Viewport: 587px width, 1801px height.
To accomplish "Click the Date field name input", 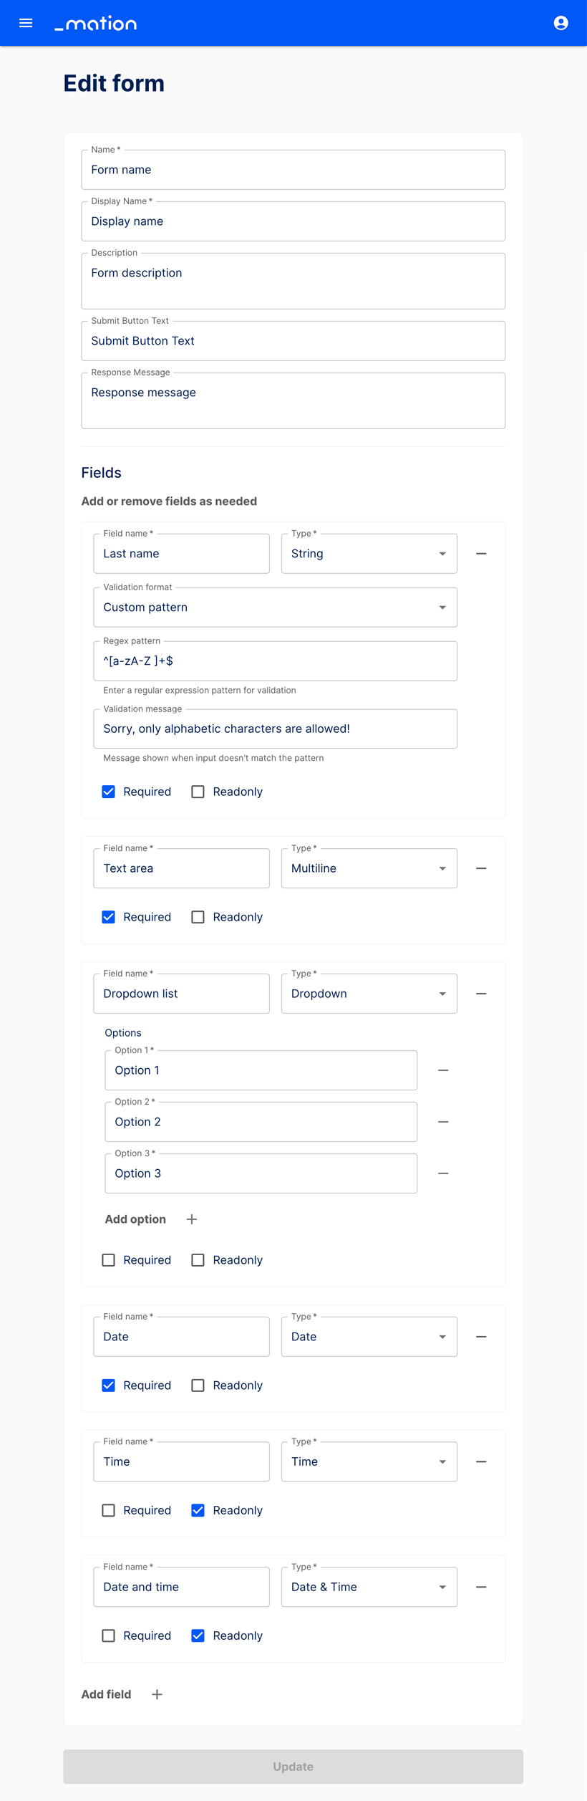I will tap(182, 1337).
